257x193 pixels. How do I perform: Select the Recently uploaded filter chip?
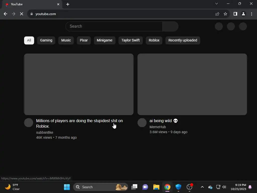(x=183, y=40)
